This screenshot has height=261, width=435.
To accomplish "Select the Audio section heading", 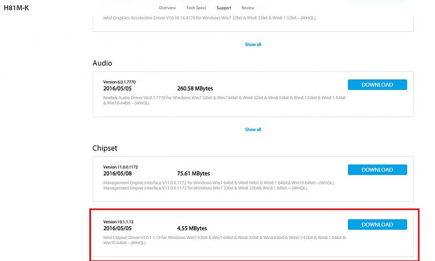I will (102, 63).
